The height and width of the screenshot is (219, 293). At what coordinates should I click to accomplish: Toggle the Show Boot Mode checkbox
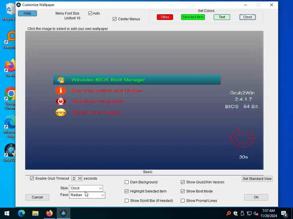(x=183, y=191)
